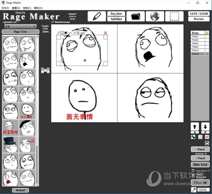Open the folder image library button
Viewport: 212px width, 194px height.
pos(135,16)
